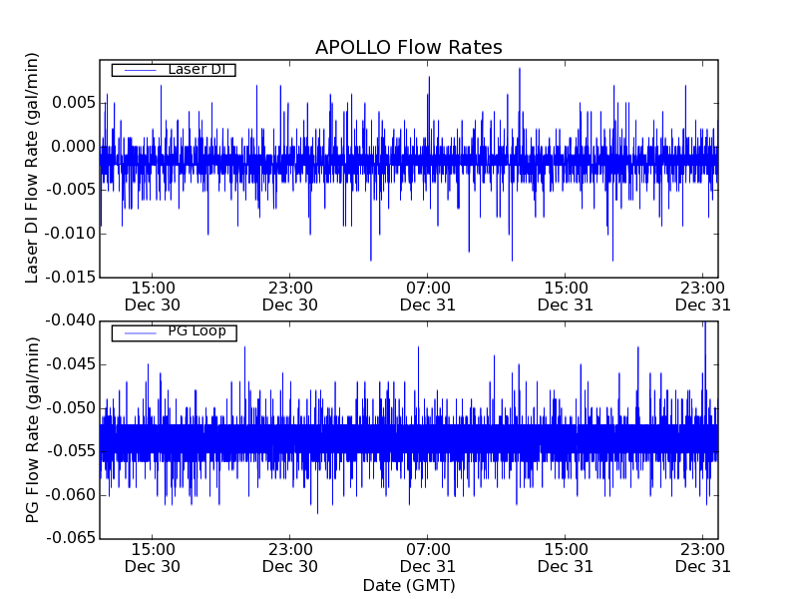Click '15:00 Dec 30' under the Laser DI plot
Viewport: 798px width, 599px height.
(x=153, y=297)
